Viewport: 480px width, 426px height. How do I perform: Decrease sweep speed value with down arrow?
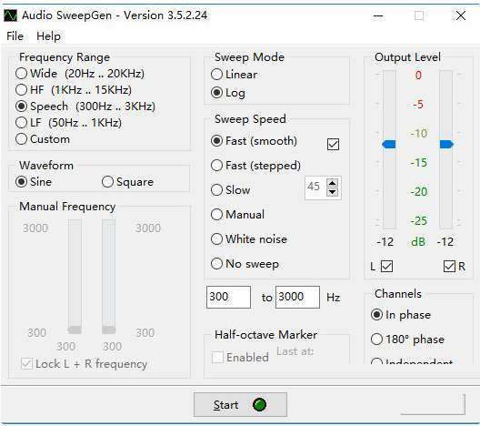[x=333, y=192]
